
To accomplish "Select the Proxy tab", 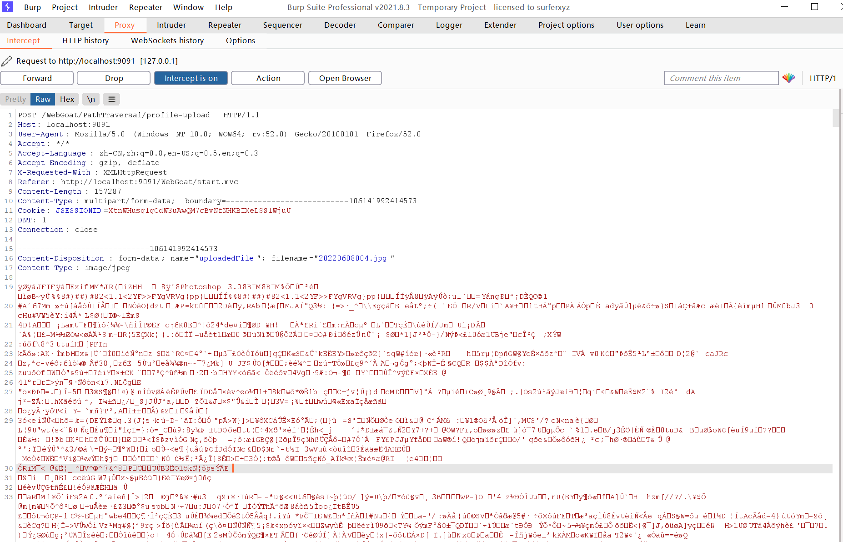I will [x=125, y=25].
